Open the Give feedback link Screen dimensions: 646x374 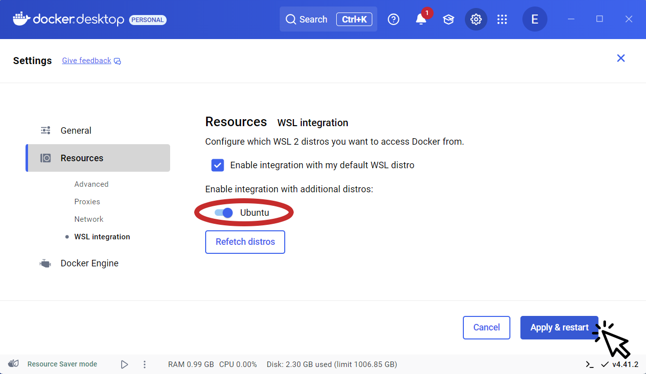point(86,60)
